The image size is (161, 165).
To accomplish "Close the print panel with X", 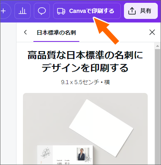I will [x=152, y=32].
